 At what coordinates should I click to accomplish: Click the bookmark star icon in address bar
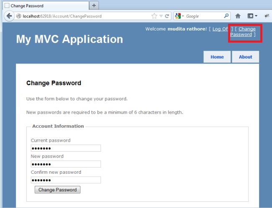point(154,16)
